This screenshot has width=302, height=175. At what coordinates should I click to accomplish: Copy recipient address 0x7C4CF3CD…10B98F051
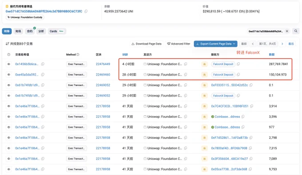click(251, 106)
